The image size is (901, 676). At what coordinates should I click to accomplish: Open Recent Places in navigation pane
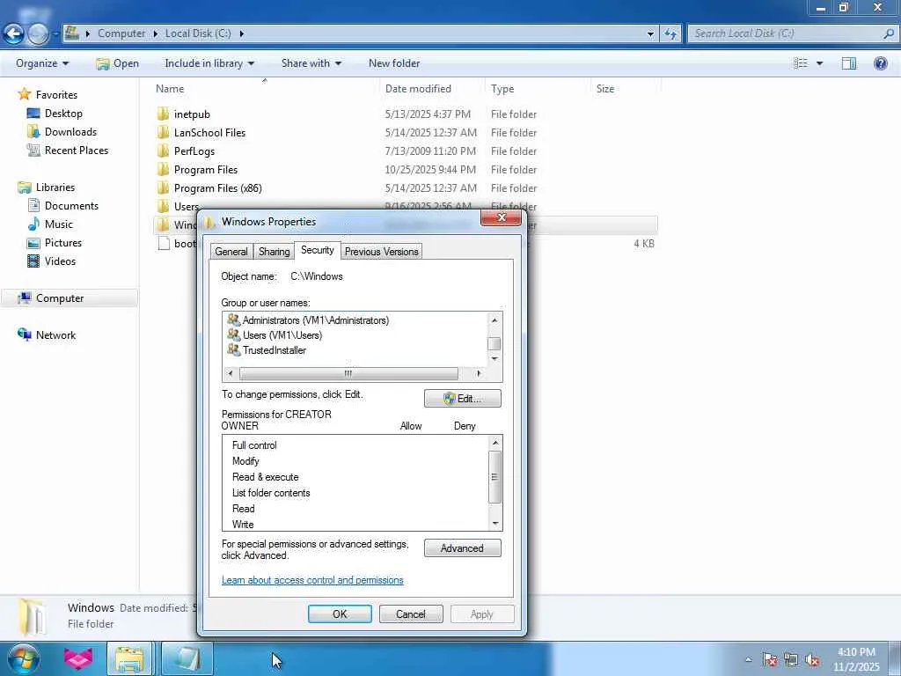coord(77,150)
